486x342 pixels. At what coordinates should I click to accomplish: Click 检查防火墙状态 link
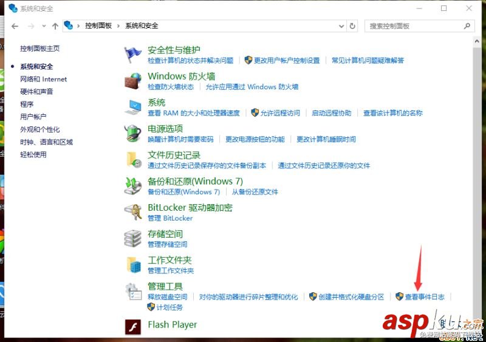click(171, 87)
